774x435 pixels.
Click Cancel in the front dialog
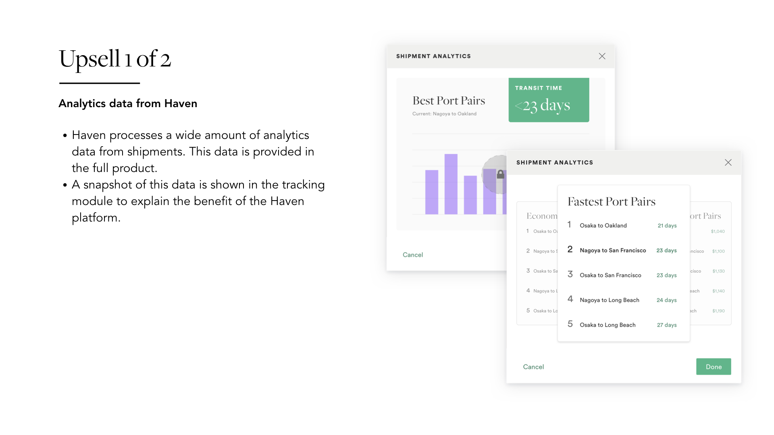(x=533, y=367)
